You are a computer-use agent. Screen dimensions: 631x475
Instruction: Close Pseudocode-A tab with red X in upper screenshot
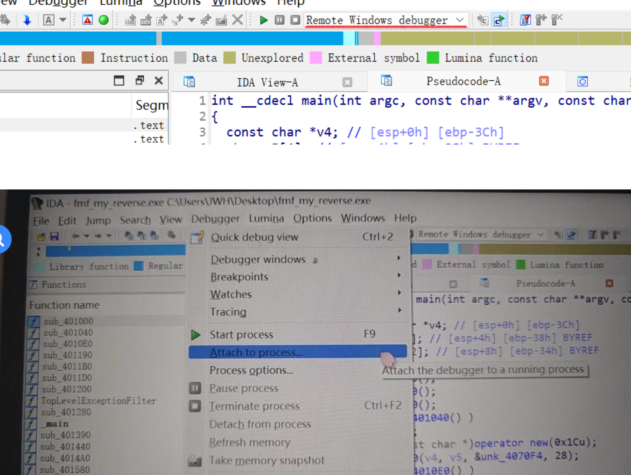(544, 81)
